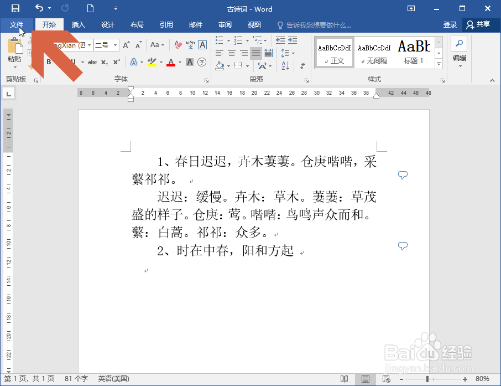
Task: Apply strikethrough formatting
Action: (x=92, y=61)
